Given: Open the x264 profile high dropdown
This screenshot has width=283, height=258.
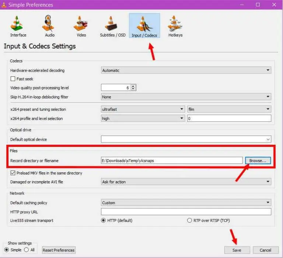Looking at the screenshot, I should (x=143, y=118).
